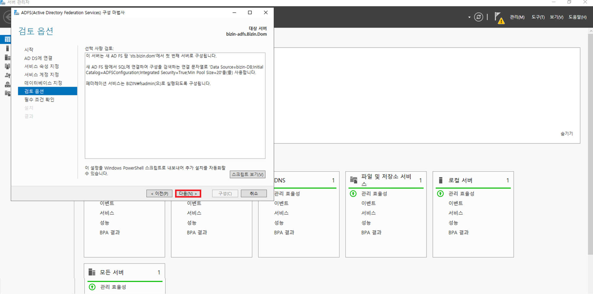Open 서비스 in the 로컬 서버 tile

[455, 213]
